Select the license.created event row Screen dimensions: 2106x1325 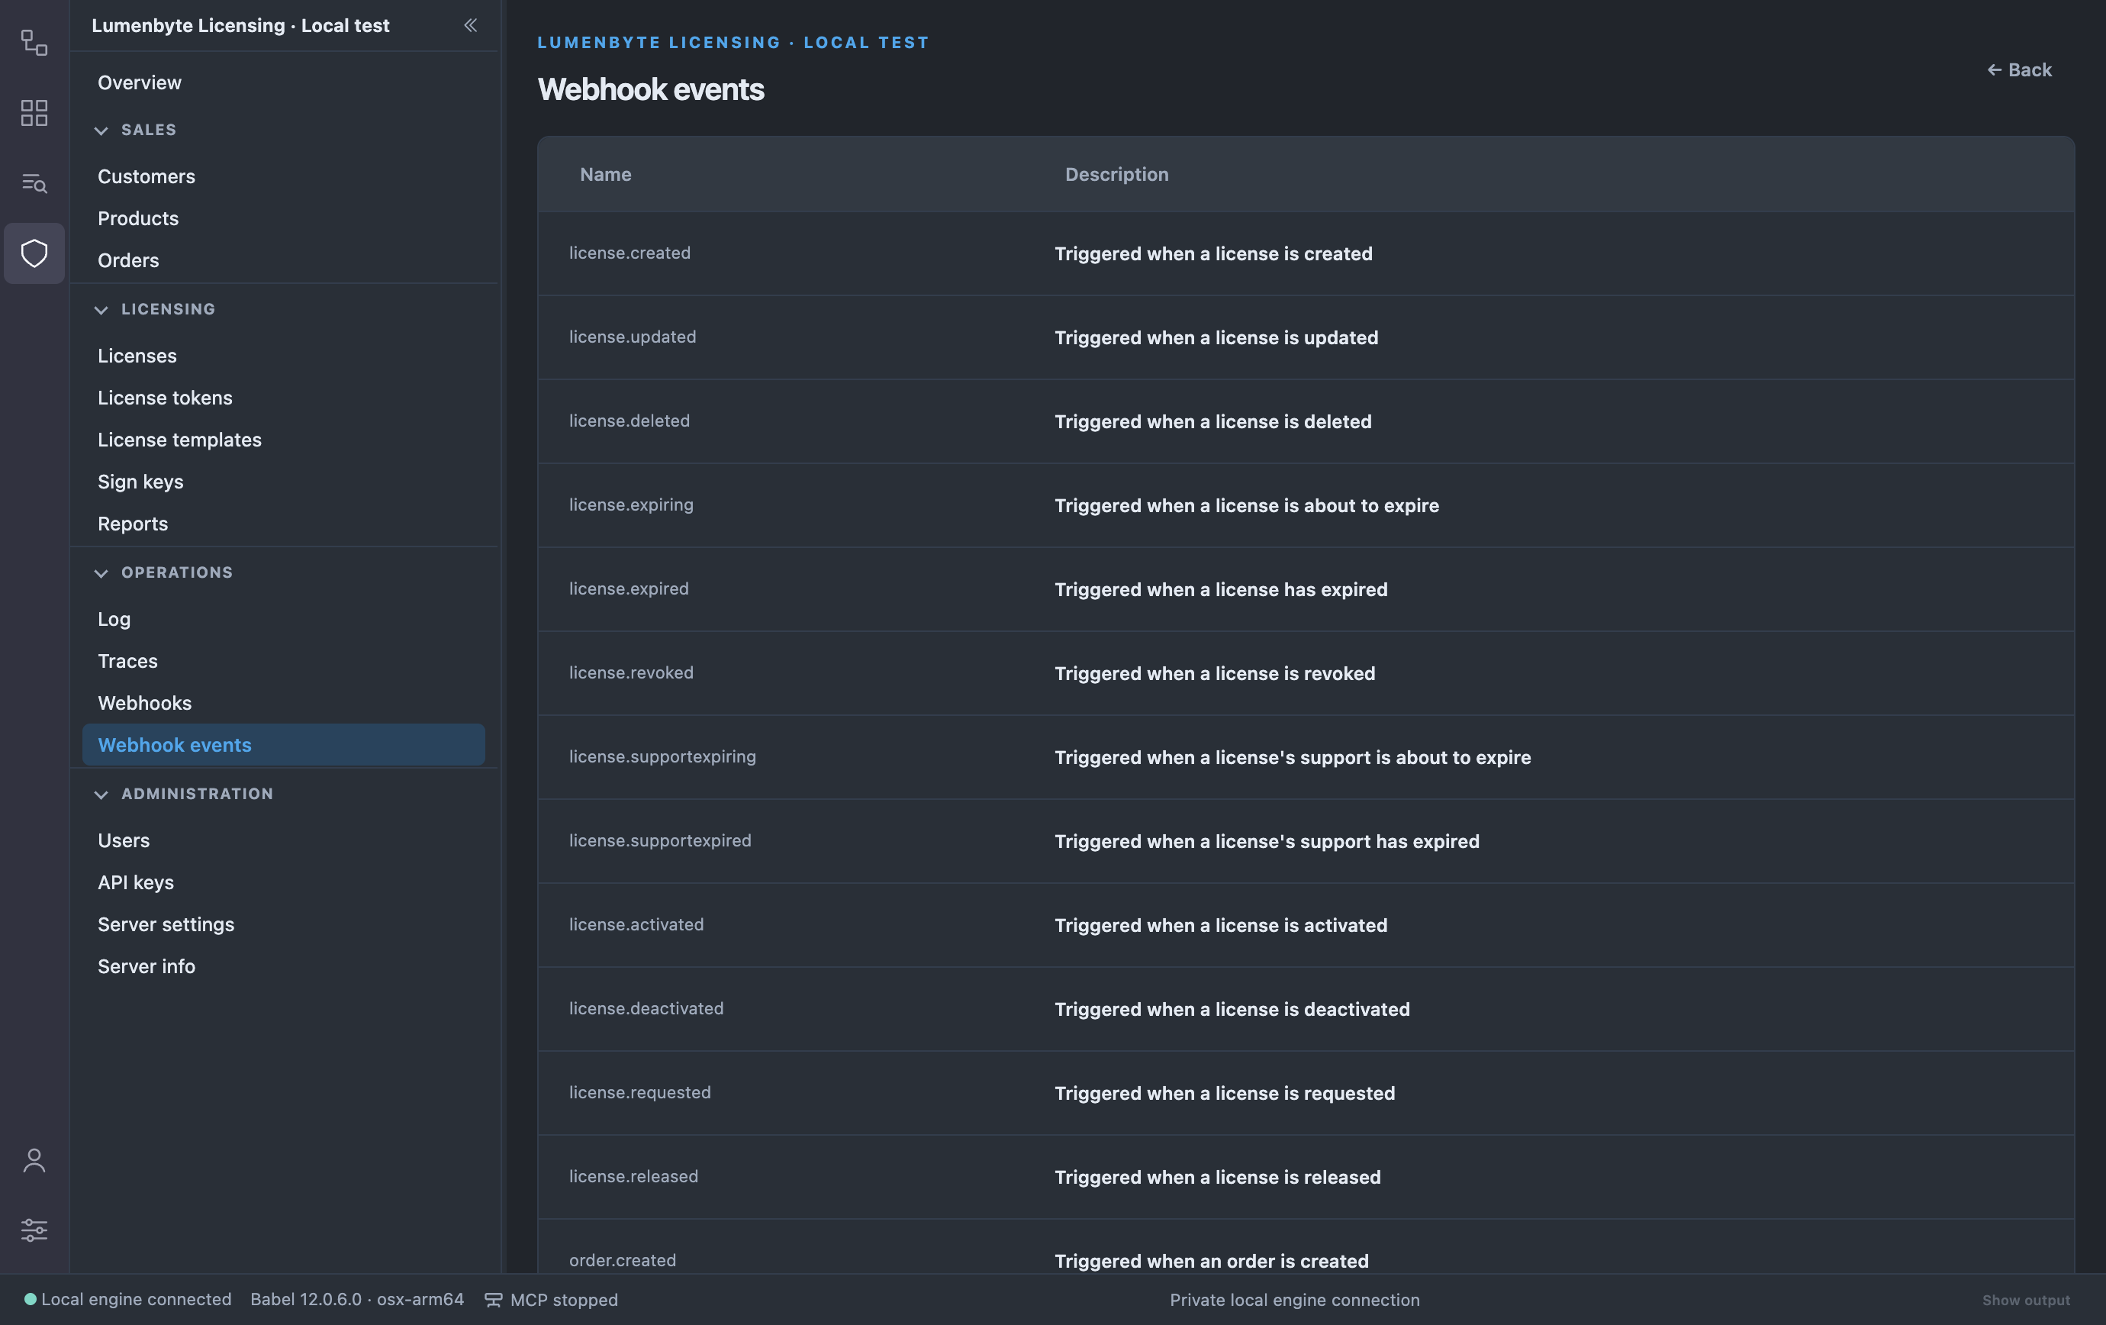[1306, 253]
